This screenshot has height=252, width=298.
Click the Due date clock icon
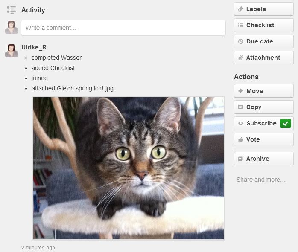(x=241, y=41)
